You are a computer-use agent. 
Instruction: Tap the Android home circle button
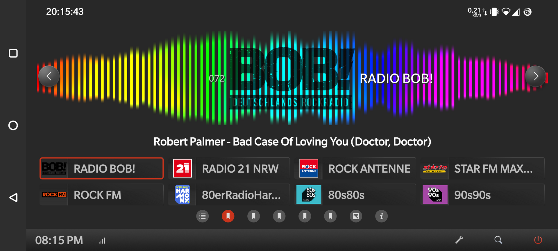tap(13, 125)
